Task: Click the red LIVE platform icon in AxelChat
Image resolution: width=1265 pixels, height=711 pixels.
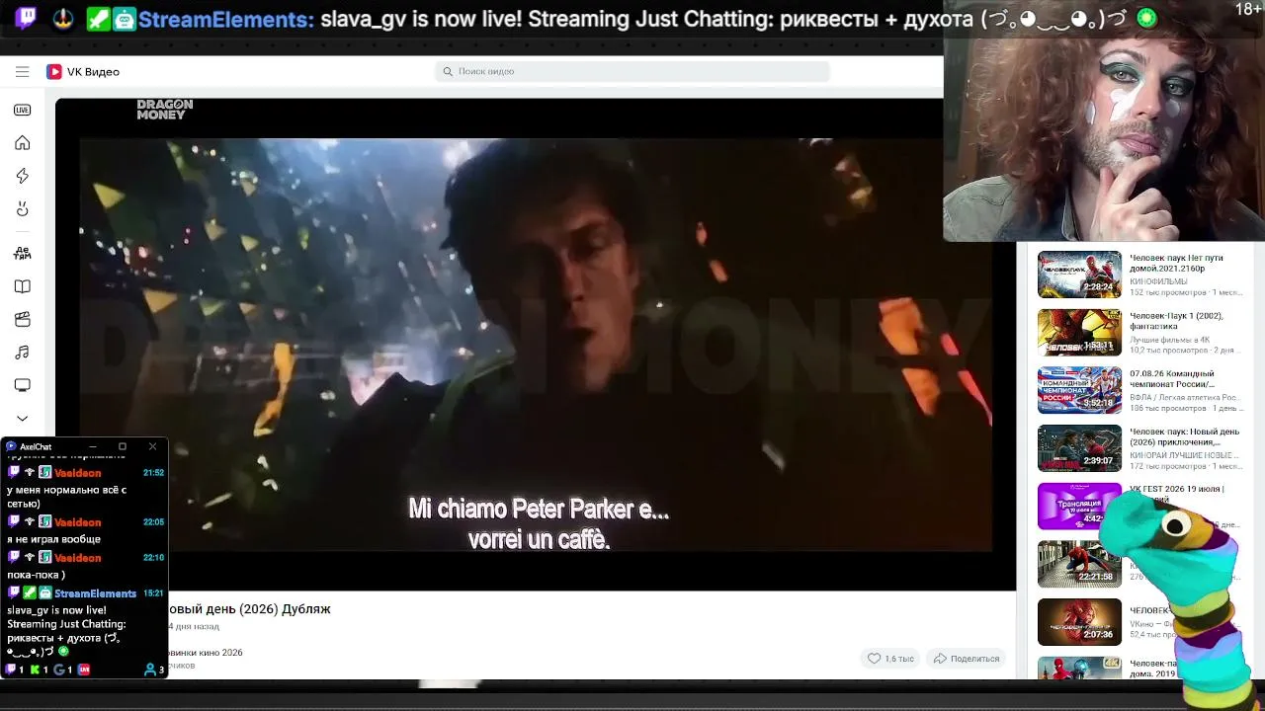Action: tap(84, 670)
